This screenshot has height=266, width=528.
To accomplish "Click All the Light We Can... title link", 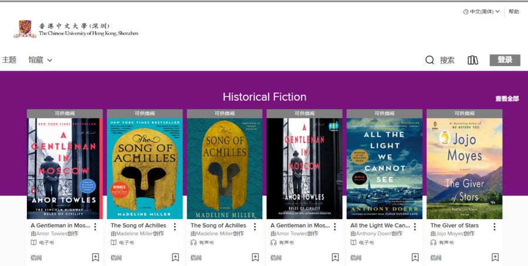I will [380, 226].
